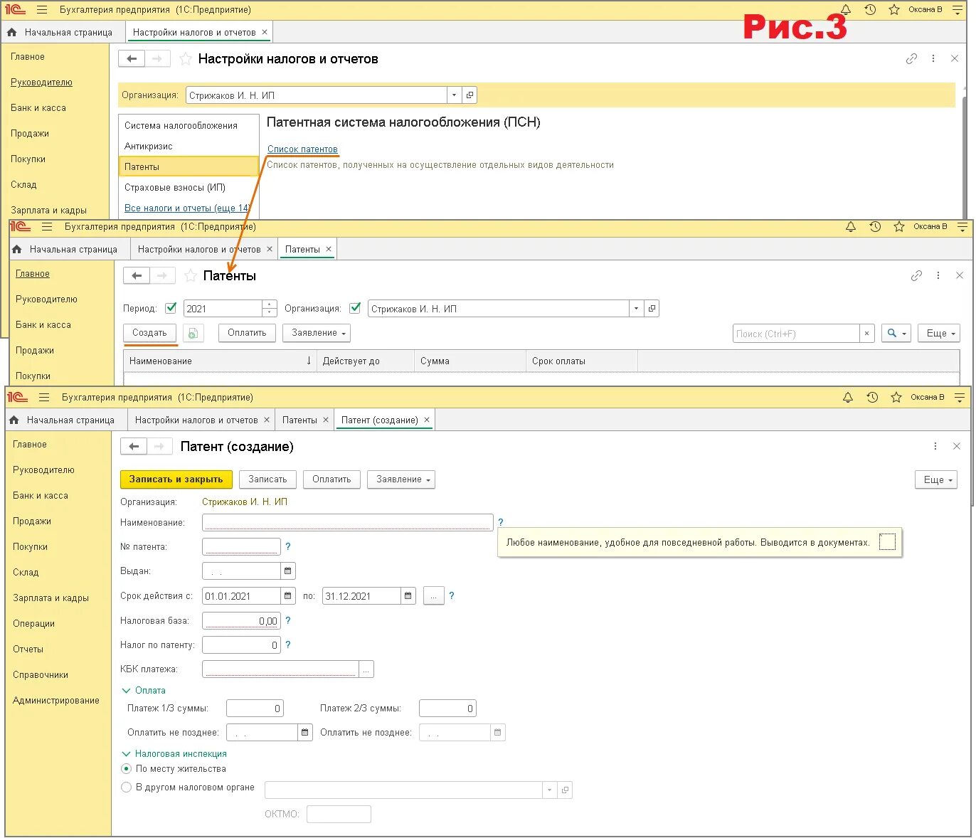The width and height of the screenshot is (976, 838).
Task: Adjust year spinner for Период 2021
Action: [x=270, y=309]
